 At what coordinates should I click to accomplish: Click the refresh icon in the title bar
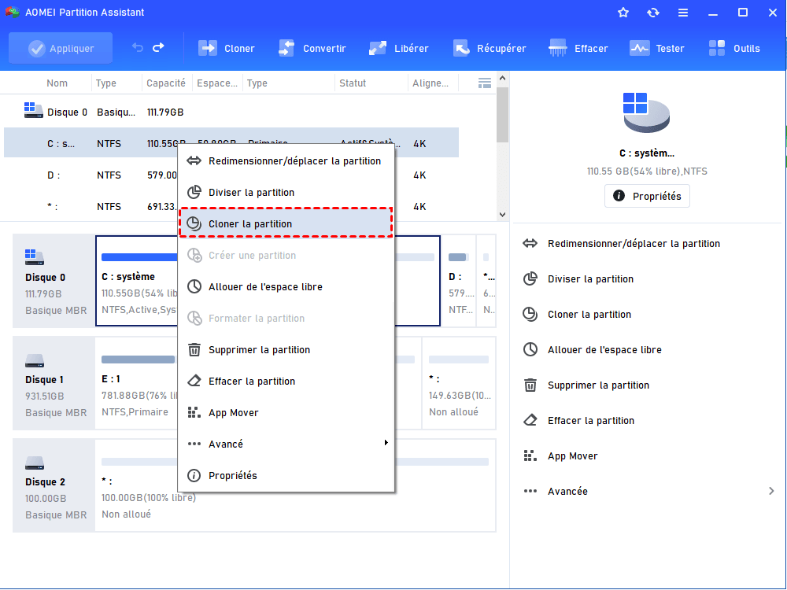pyautogui.click(x=653, y=13)
